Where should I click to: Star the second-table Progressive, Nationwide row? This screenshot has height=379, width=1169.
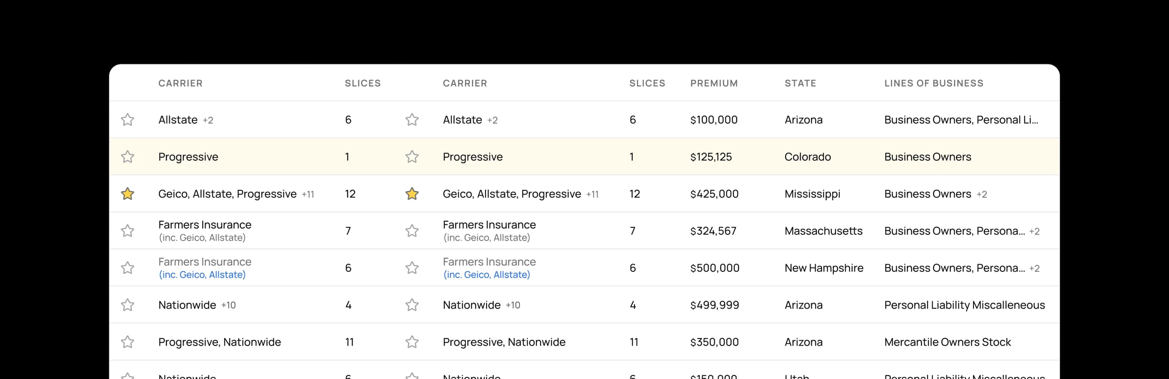412,342
